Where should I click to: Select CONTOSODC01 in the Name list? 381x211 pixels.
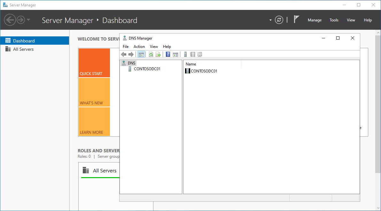tap(204, 71)
